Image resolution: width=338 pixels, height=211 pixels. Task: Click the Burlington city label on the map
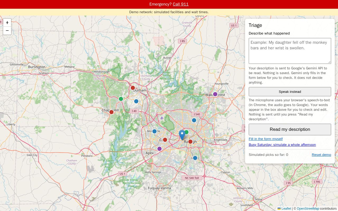pyautogui.click(x=37, y=67)
